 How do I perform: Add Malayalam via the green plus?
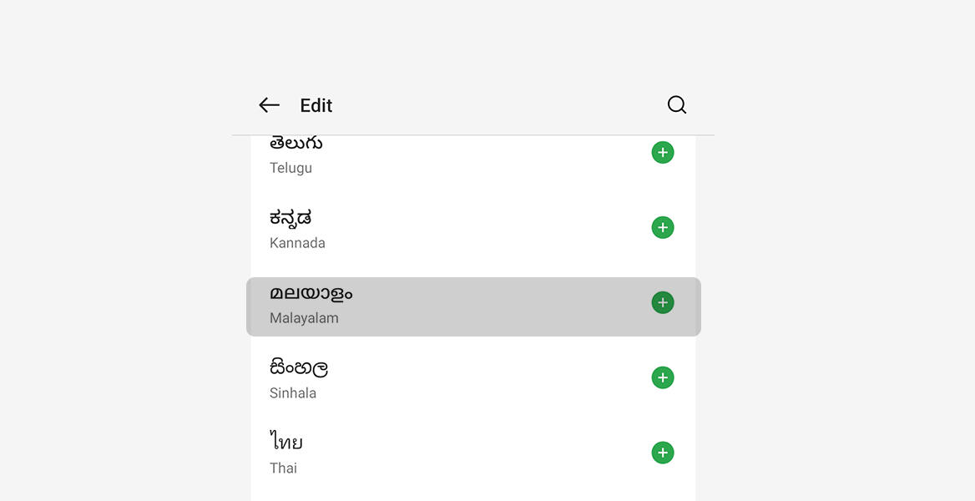(663, 302)
